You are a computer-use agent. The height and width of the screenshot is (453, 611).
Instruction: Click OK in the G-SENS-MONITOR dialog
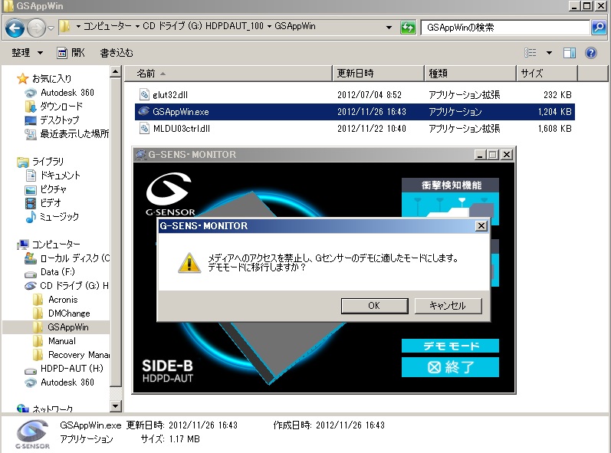click(374, 306)
